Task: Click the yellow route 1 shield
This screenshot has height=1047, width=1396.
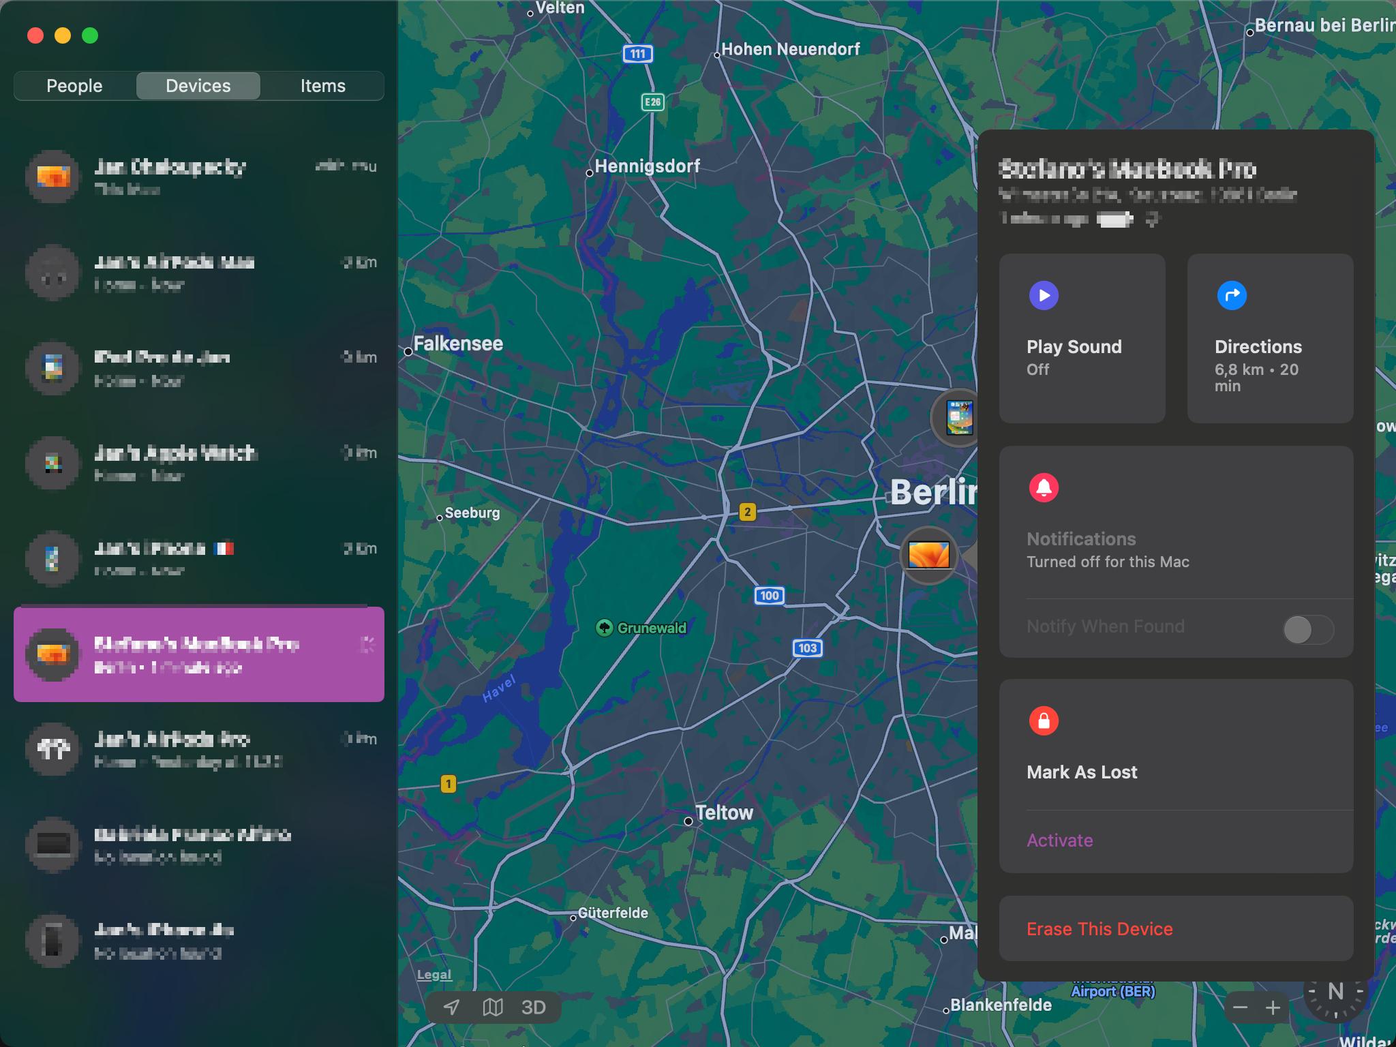Action: coord(448,785)
